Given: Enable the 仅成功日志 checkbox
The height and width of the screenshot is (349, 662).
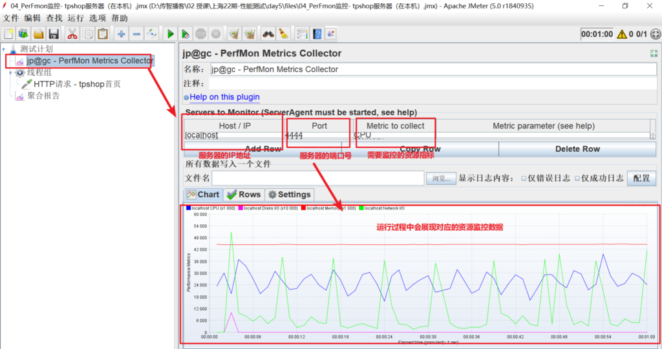Looking at the screenshot, I should click(579, 178).
